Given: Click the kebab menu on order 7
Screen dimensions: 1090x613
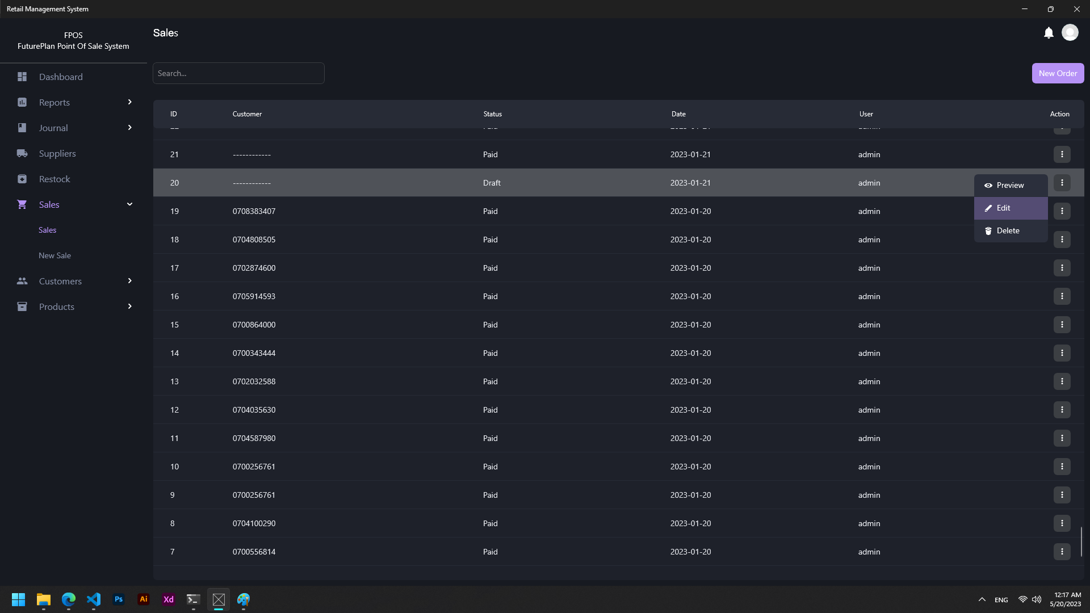Looking at the screenshot, I should pos(1062,551).
